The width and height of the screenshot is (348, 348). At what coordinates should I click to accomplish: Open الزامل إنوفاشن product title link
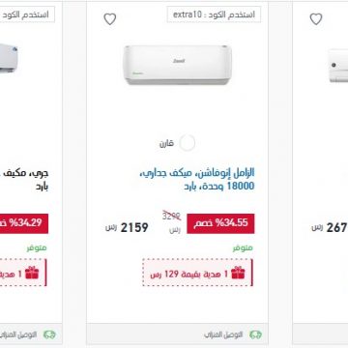pos(196,179)
